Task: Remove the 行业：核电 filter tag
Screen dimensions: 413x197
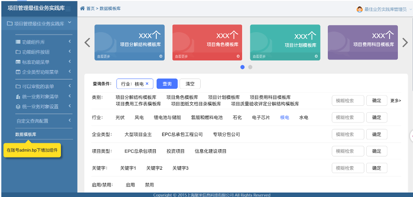Action: coord(147,83)
